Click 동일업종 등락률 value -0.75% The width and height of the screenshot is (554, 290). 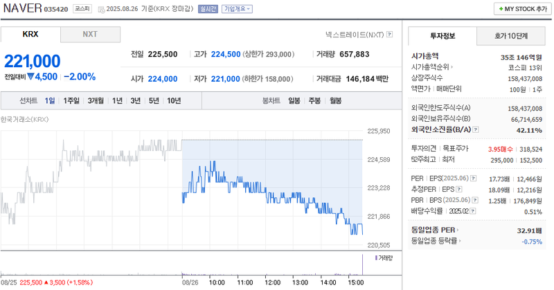(x=532, y=242)
